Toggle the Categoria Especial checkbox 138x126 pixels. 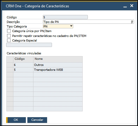9,40
